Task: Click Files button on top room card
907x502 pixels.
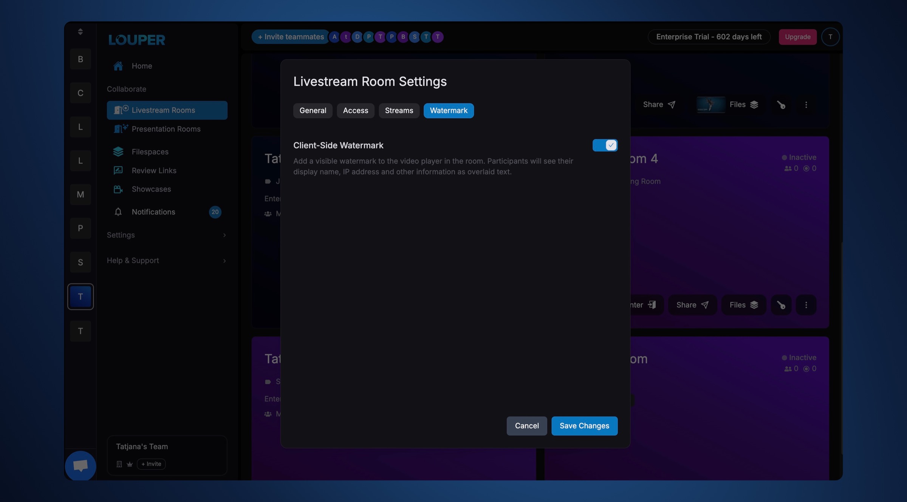Action: 743,105
